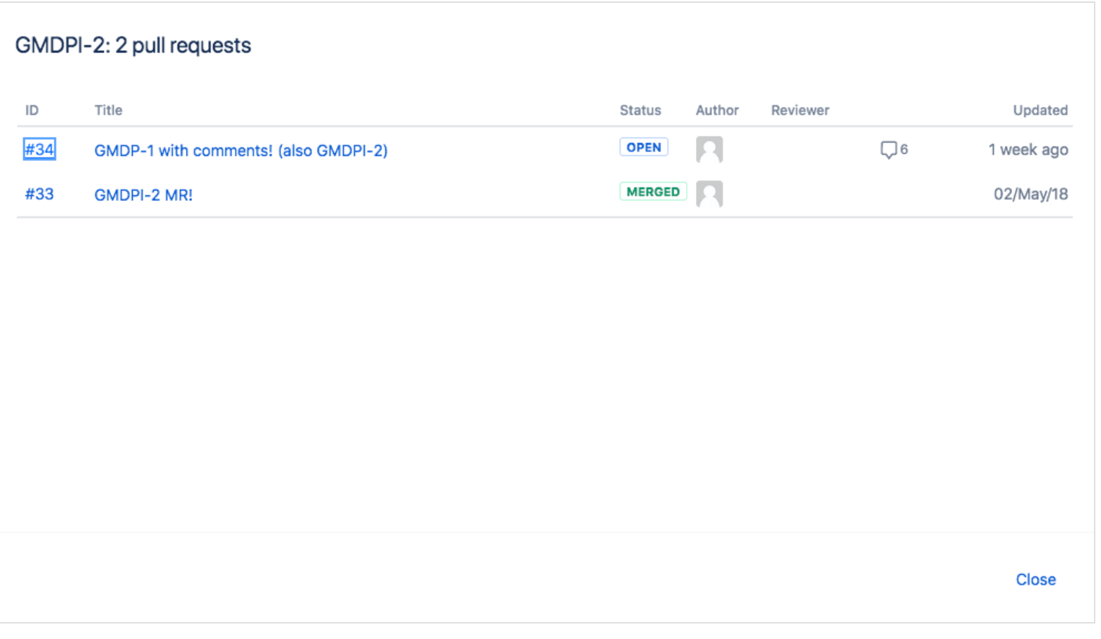Click the MERGED status badge
This screenshot has height=639, width=1101.
653,191
